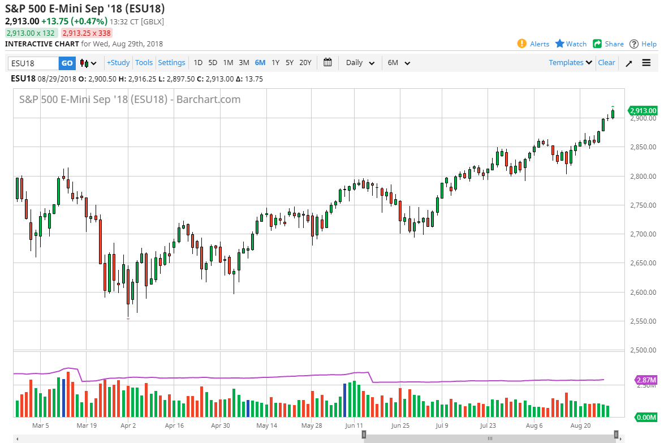Switch to the 1Y time range
The width and height of the screenshot is (664, 443).
pos(275,63)
